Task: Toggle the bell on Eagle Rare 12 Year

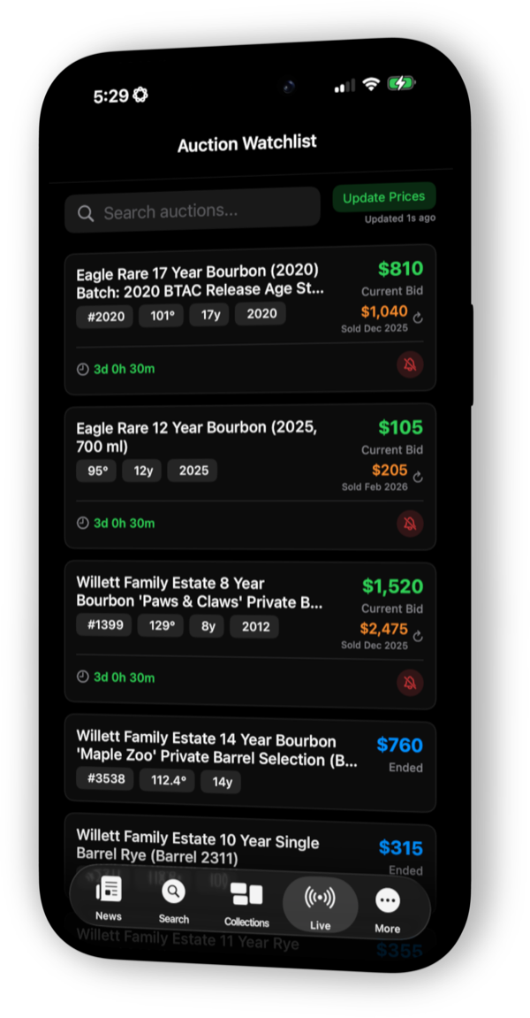Action: click(410, 523)
